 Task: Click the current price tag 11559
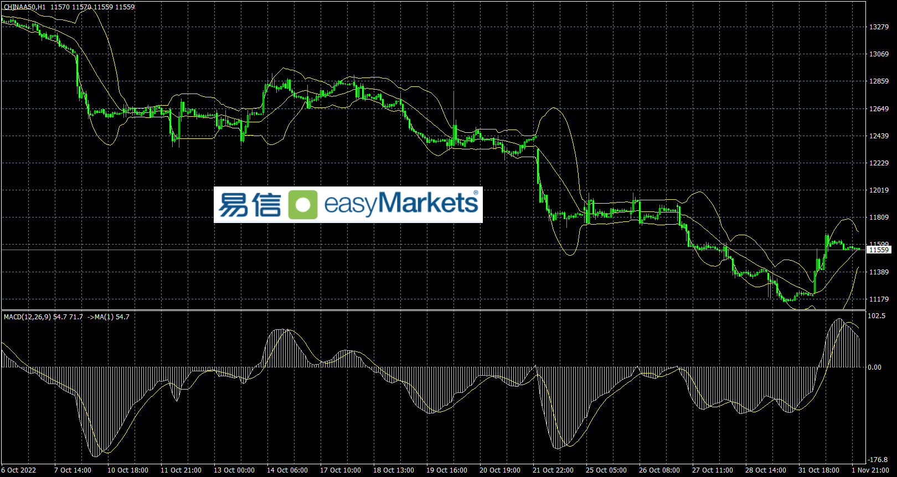point(879,250)
